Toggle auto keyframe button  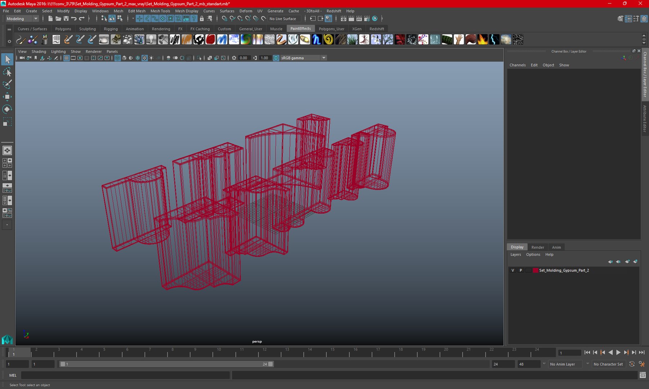[x=632, y=364]
